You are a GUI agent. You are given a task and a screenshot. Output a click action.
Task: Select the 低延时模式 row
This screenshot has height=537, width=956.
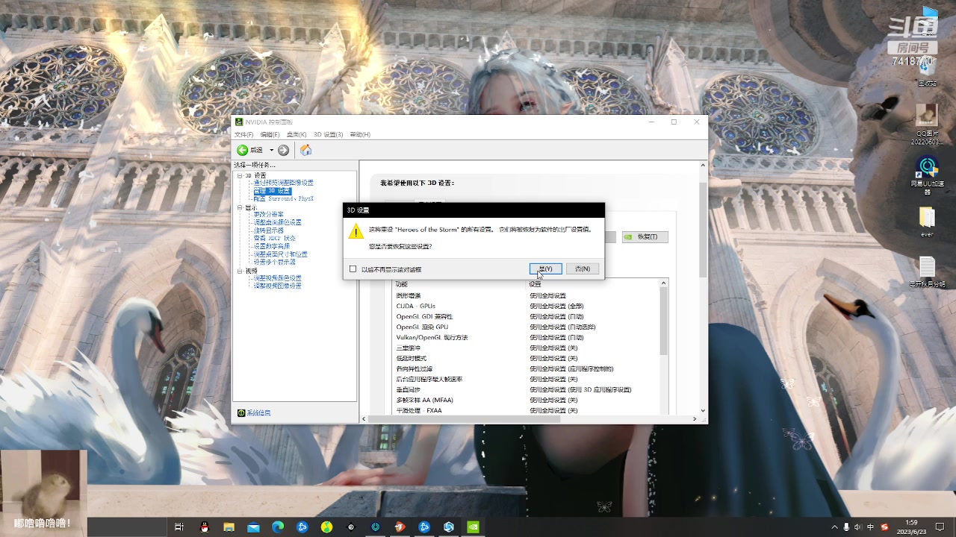[x=527, y=358]
